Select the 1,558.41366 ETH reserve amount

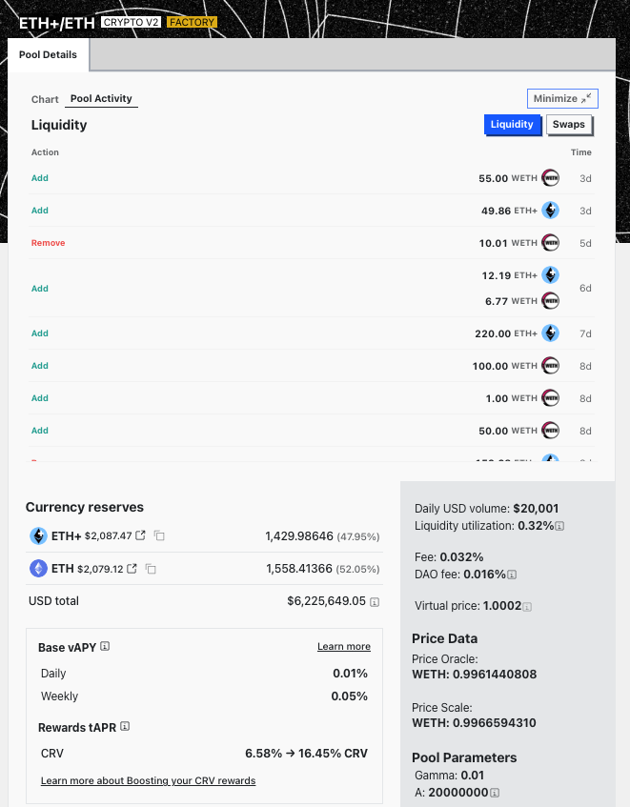(299, 569)
